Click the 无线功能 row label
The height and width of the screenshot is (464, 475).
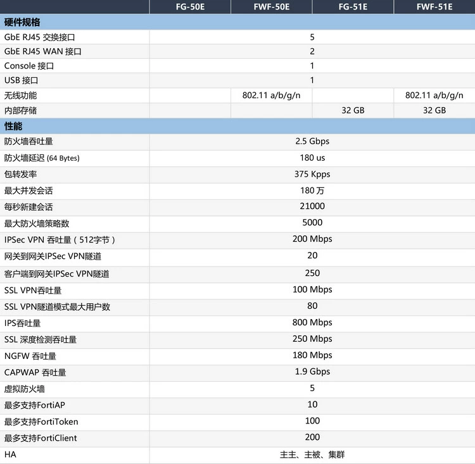coord(20,96)
